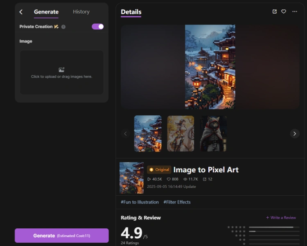Open the #Filter Effects tag
The height and width of the screenshot is (246, 307).
[x=177, y=202]
